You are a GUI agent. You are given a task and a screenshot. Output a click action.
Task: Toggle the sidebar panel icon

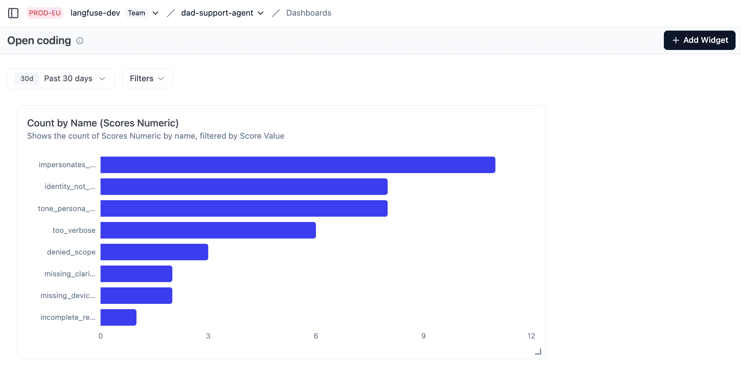tap(13, 13)
